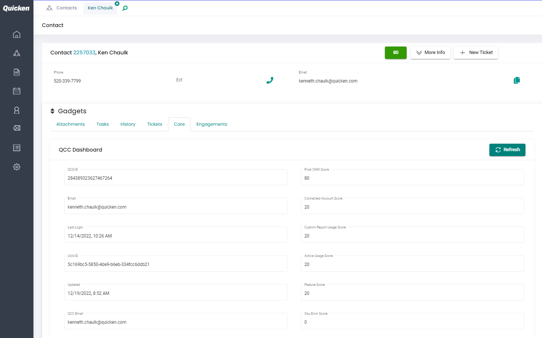Open the document icon in sidebar
Image resolution: width=542 pixels, height=338 pixels.
click(17, 72)
